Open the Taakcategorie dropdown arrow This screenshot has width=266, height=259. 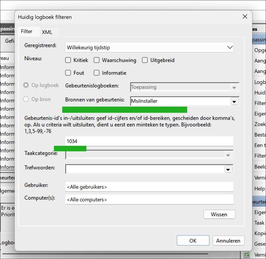tap(228, 155)
